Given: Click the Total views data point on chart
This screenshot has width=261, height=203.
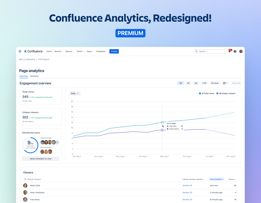Looking at the screenshot, I should click(x=162, y=122).
